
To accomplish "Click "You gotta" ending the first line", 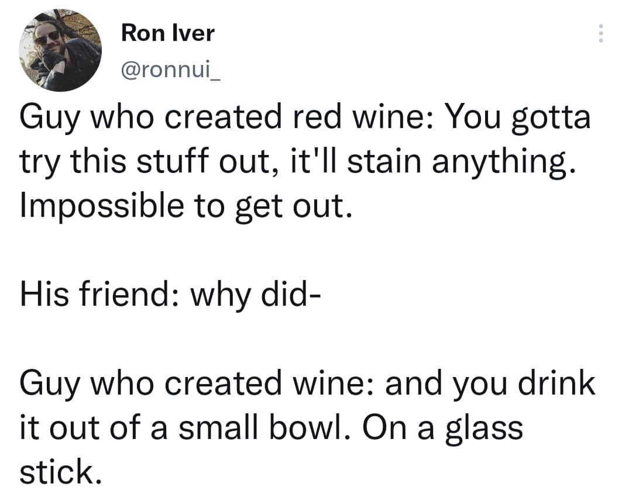I will [x=518, y=119].
